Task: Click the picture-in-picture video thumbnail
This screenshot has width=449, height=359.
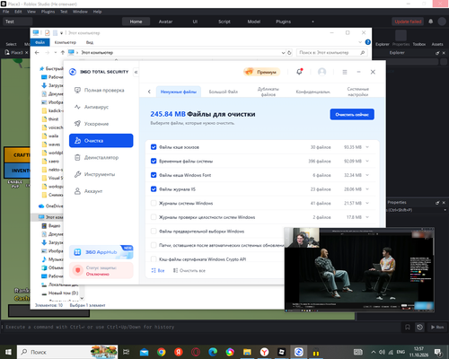Action: 359,270
